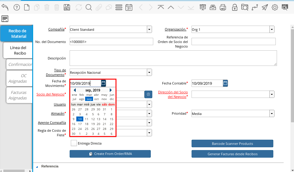
Task: Click the horizontal scrollbar under the tabs
Action: click(14, 171)
